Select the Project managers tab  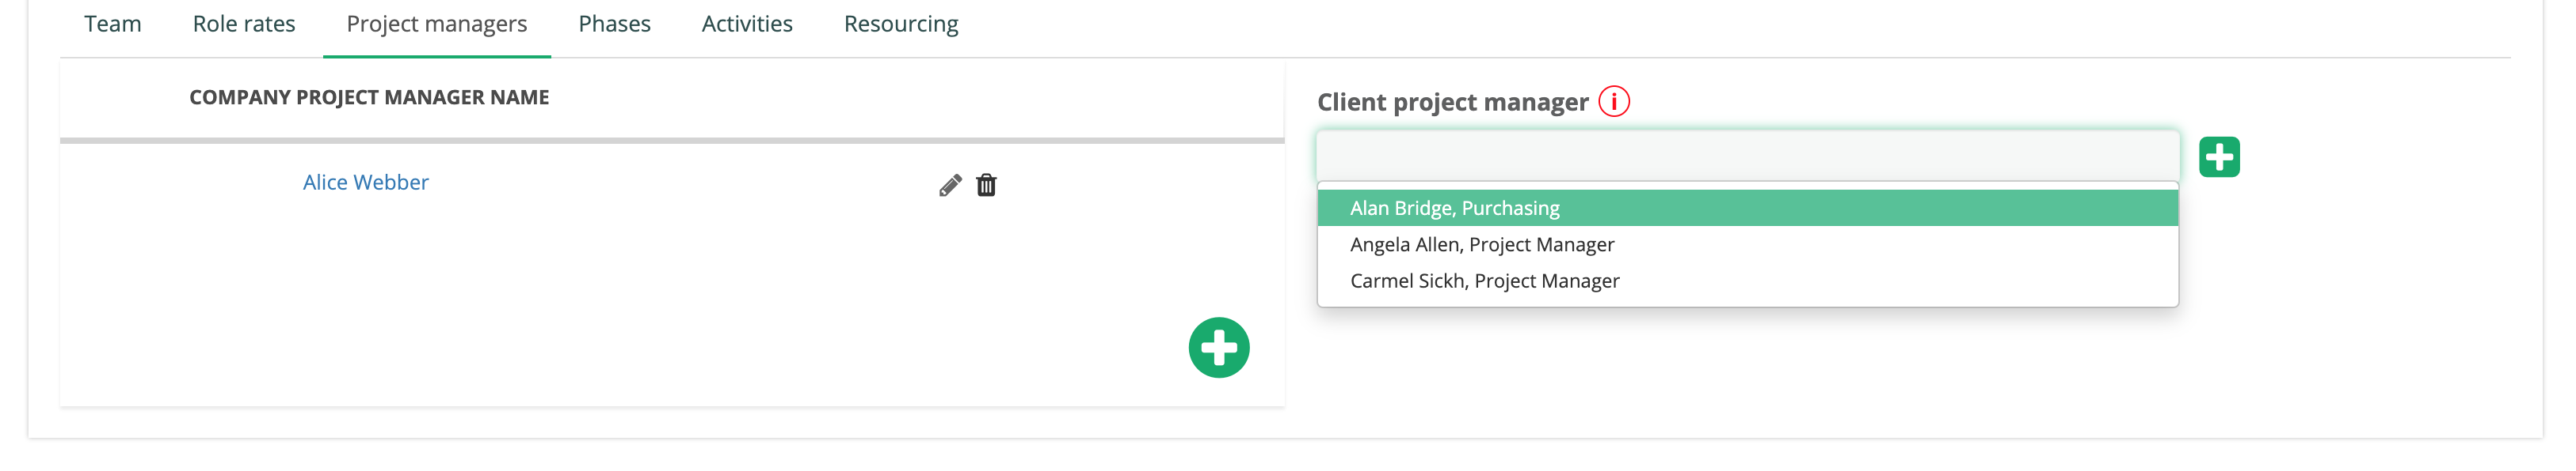pyautogui.click(x=437, y=24)
